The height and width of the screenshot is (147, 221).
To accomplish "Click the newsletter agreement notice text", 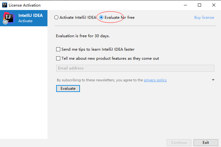I will click(100, 80).
